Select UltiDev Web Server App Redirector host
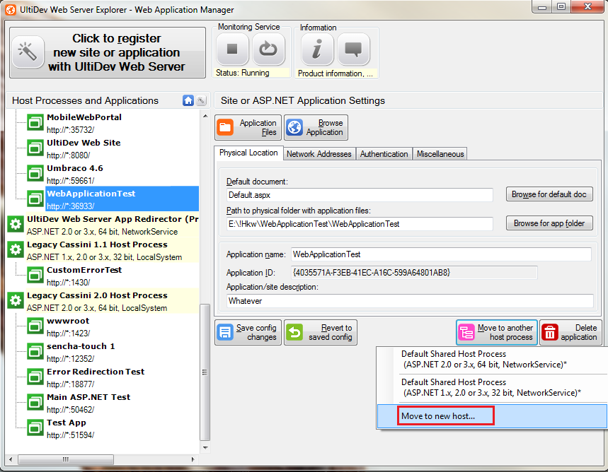The height and width of the screenshot is (472, 608). pyautogui.click(x=113, y=225)
